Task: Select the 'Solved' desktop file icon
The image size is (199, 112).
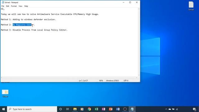Action: [191, 6]
